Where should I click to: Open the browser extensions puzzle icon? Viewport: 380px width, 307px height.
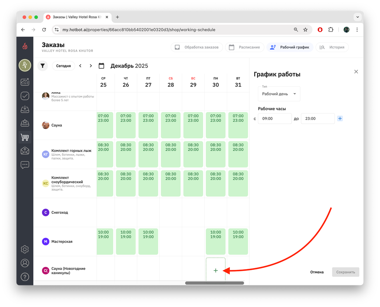pyautogui.click(x=331, y=30)
